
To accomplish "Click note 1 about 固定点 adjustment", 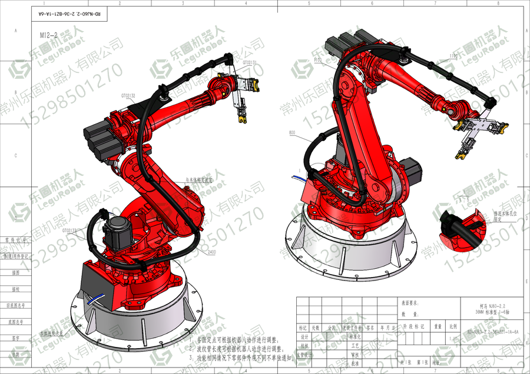I will (x=234, y=340).
